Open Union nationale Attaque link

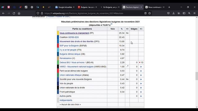(x=71, y=75)
